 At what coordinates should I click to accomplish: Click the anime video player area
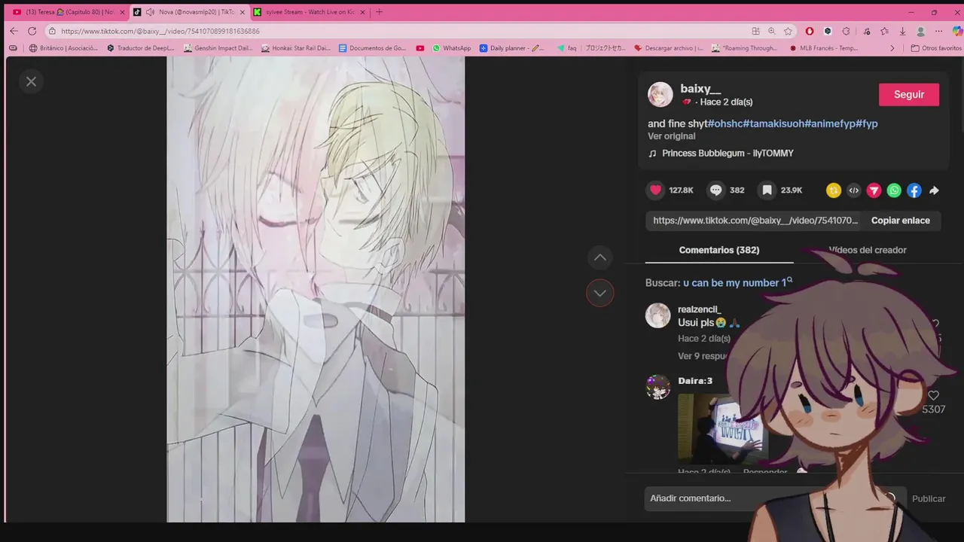[x=316, y=289]
